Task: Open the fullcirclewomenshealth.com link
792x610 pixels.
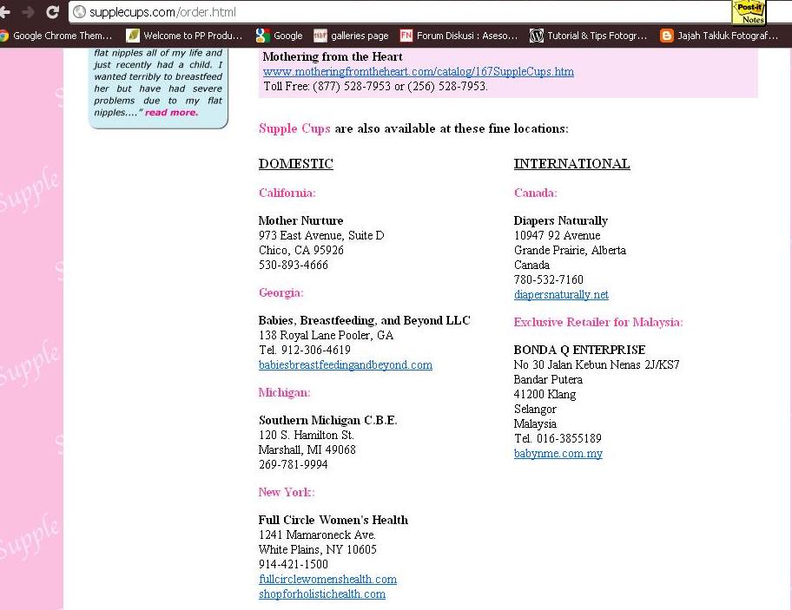Action: pos(327,580)
